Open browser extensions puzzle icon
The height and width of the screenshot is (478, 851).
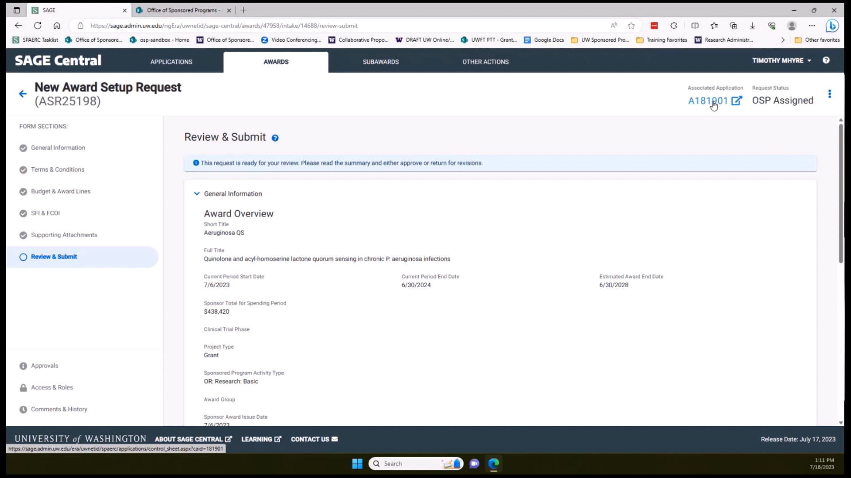click(x=674, y=26)
